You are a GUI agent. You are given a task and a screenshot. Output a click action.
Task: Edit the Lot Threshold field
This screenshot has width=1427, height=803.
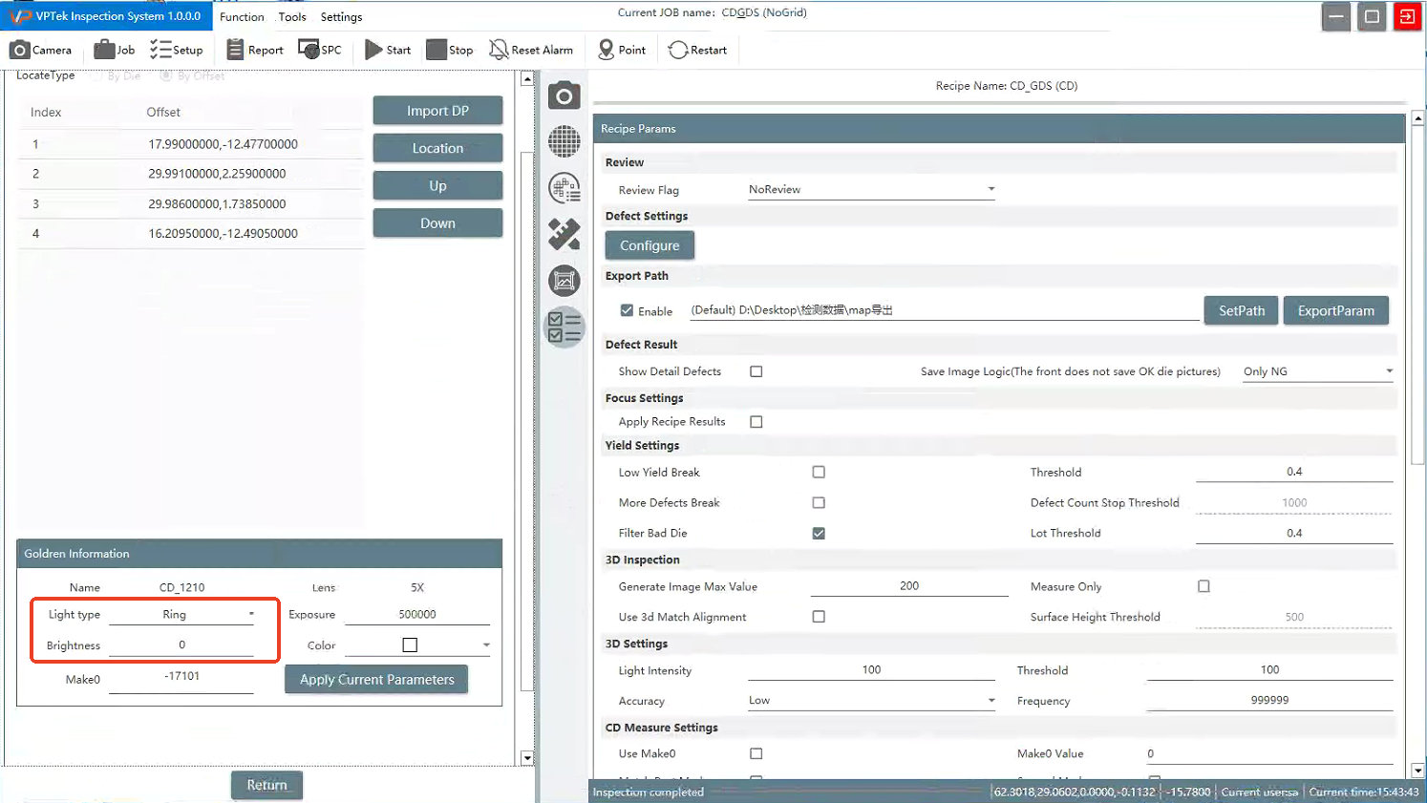point(1294,533)
